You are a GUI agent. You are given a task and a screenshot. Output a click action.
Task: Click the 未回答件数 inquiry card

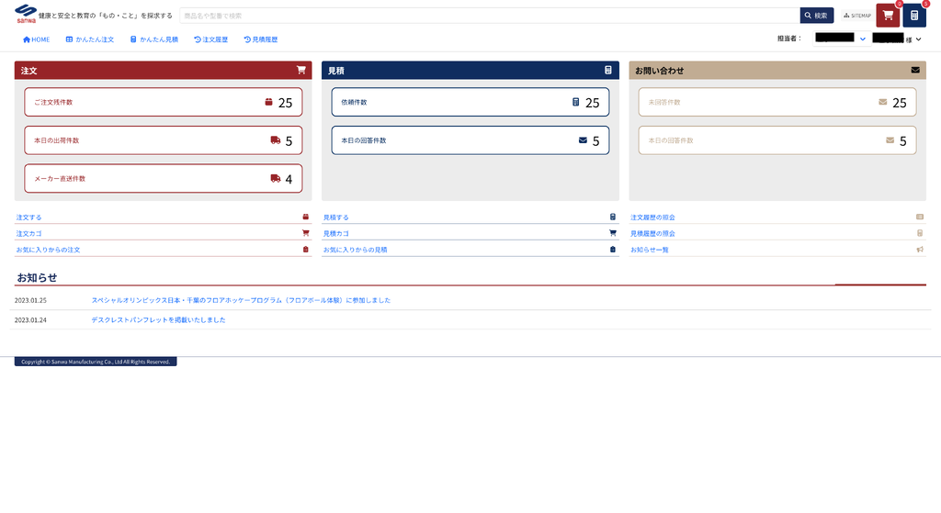[x=777, y=102]
